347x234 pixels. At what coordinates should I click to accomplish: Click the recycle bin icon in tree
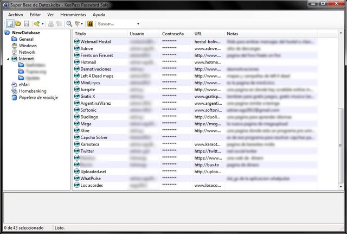tap(15, 98)
